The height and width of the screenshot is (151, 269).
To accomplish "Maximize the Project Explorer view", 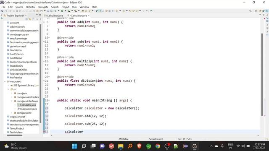I will (40, 15).
